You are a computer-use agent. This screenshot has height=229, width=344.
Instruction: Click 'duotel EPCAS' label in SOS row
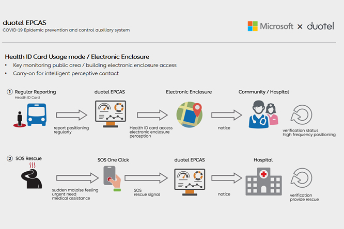click(x=190, y=160)
